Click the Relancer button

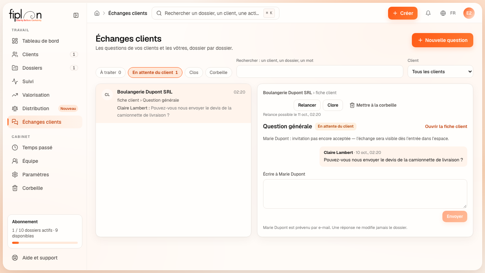click(x=307, y=105)
